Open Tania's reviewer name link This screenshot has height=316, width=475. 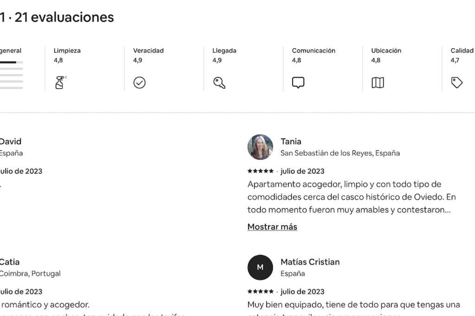pos(291,142)
